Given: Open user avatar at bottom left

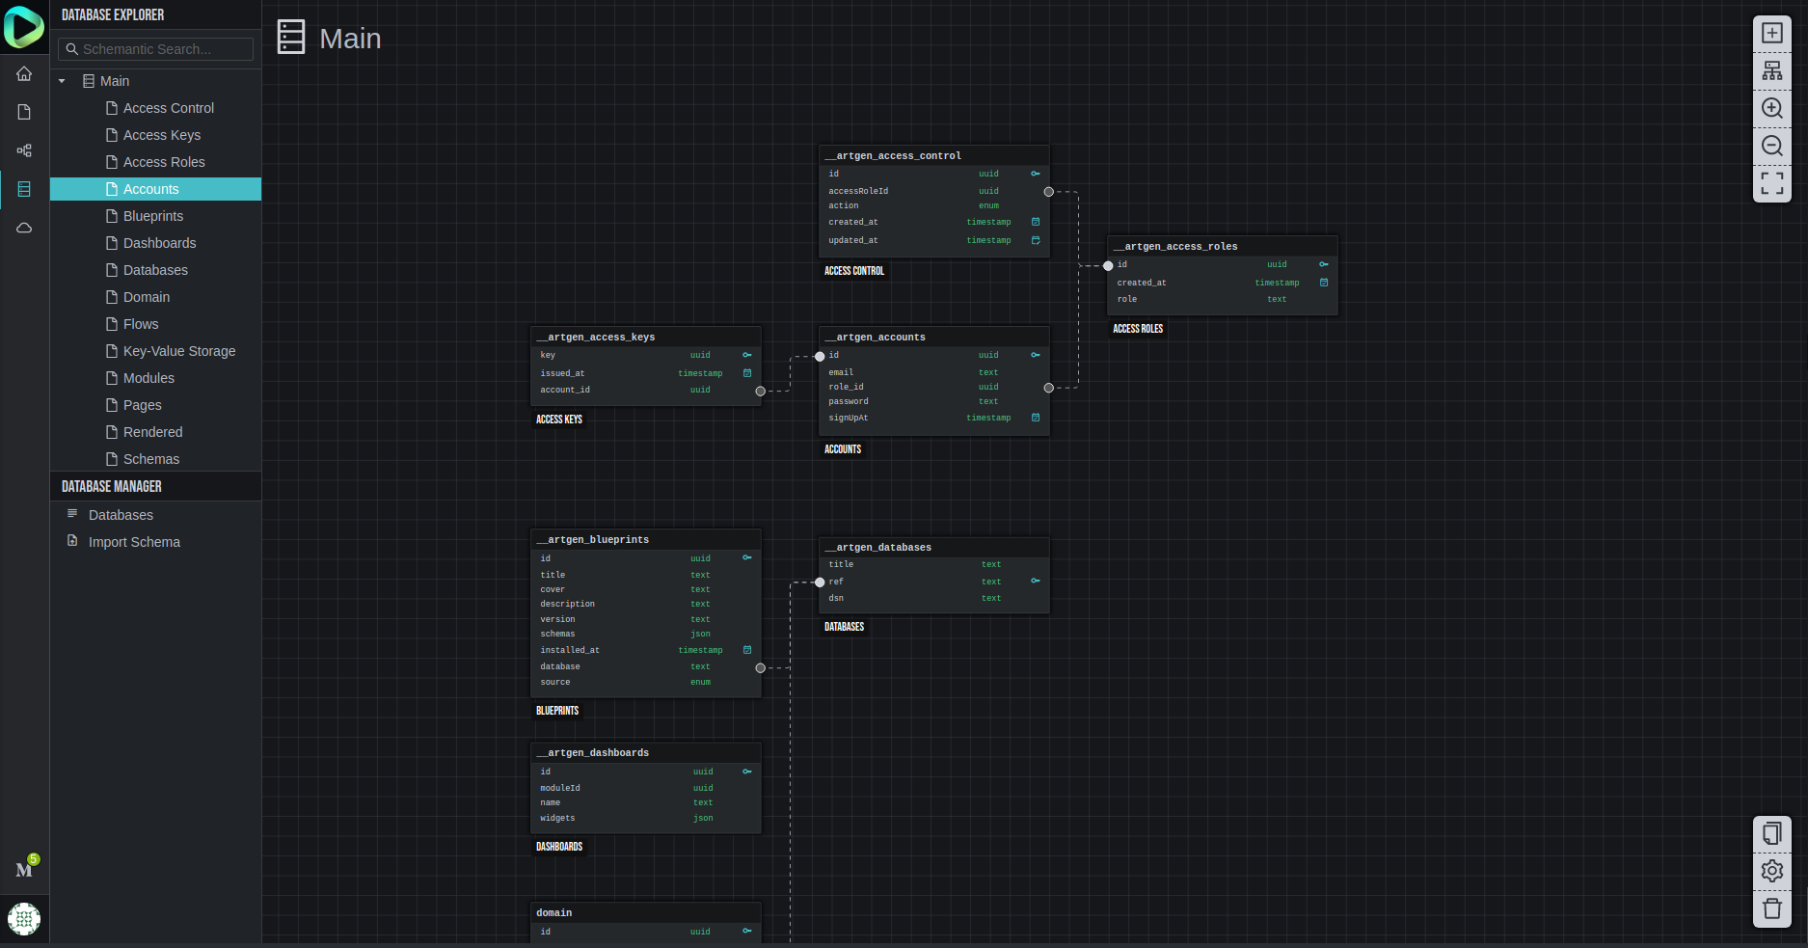Looking at the screenshot, I should tap(24, 918).
